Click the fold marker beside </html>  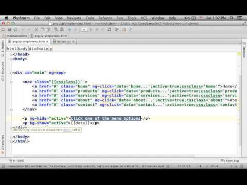[x=11, y=141]
